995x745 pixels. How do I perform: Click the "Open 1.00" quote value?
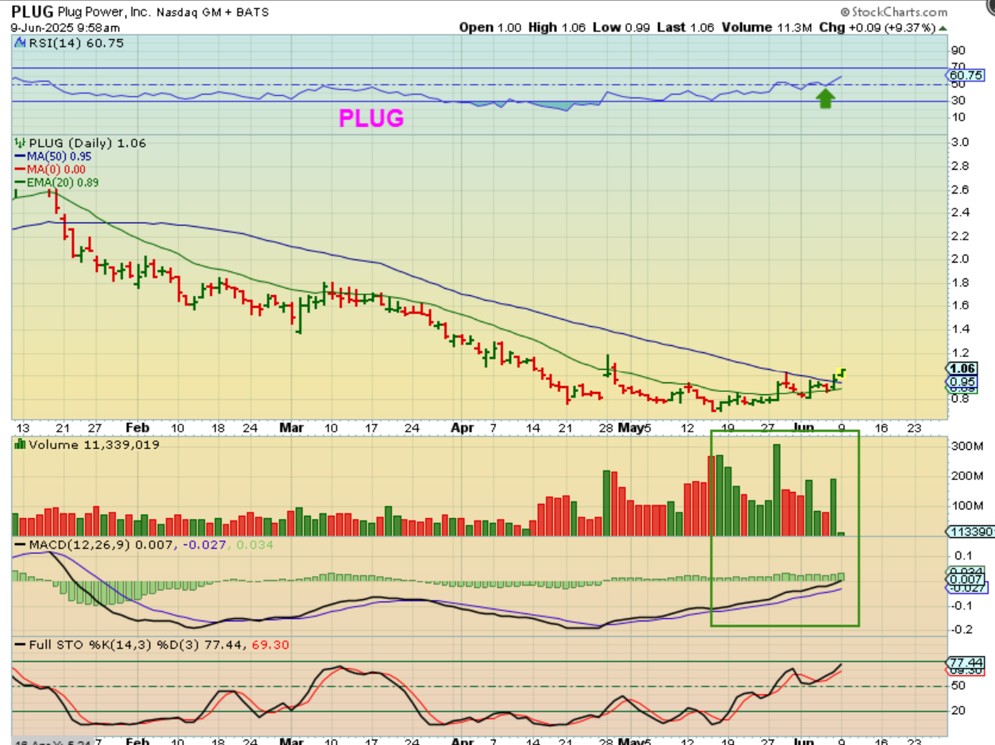point(491,27)
